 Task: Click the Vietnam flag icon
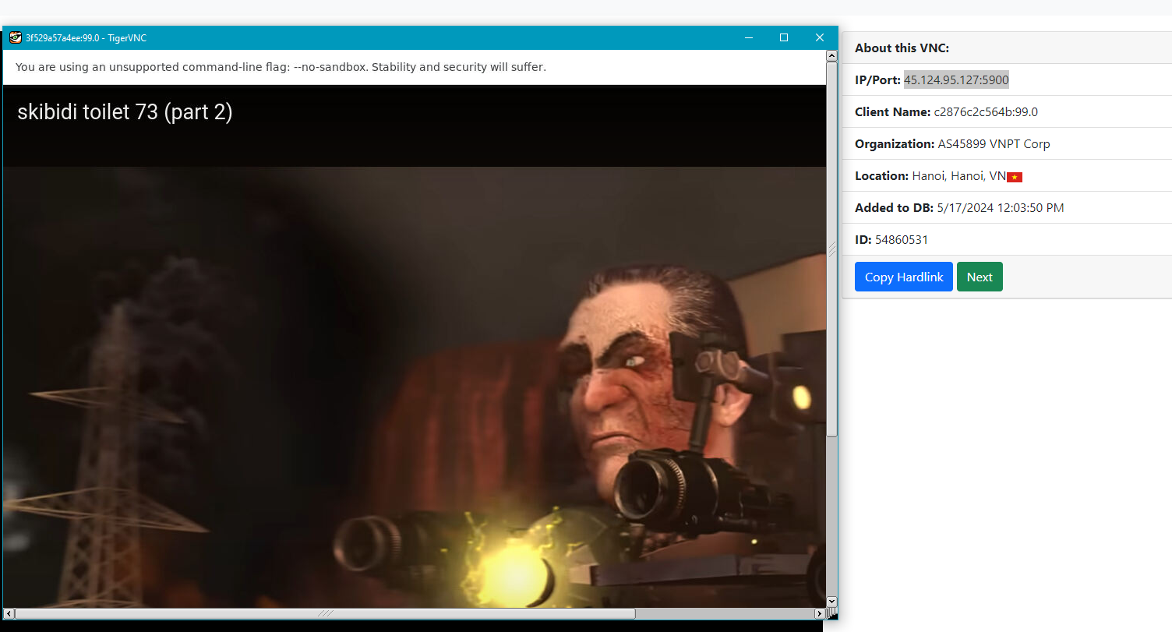(1015, 177)
